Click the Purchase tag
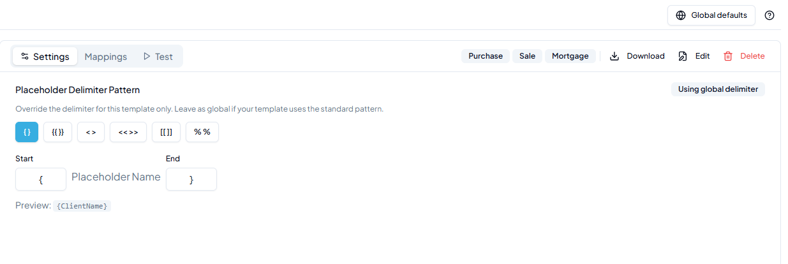Viewport: 788px width, 264px height. coord(486,56)
